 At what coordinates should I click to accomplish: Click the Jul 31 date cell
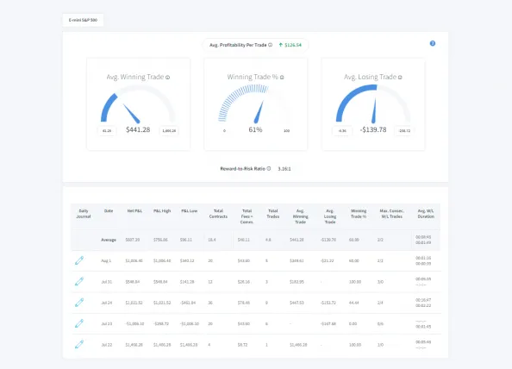pyautogui.click(x=106, y=281)
